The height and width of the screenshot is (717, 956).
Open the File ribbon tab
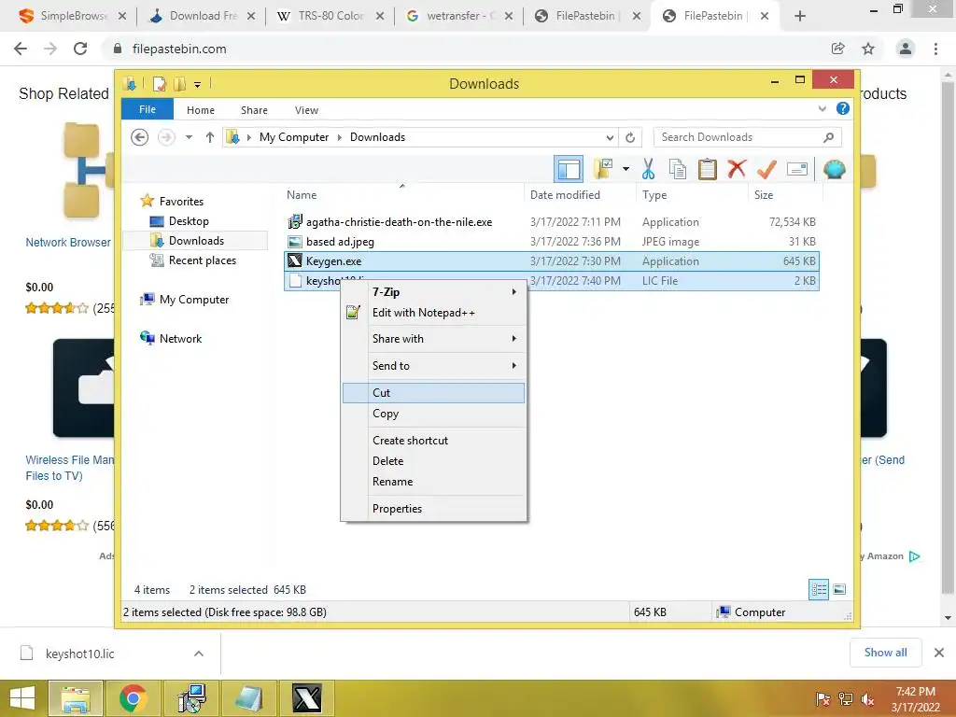click(x=148, y=109)
